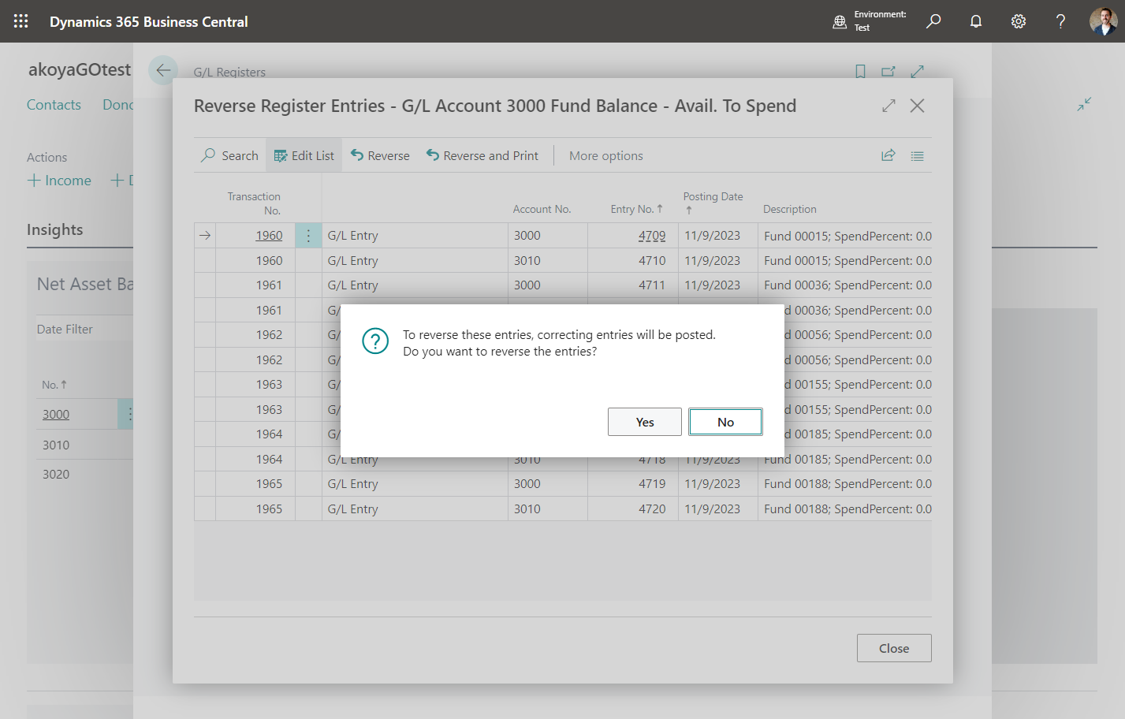The image size is (1125, 719).
Task: Open row menu for transaction 1960
Action: tap(308, 236)
